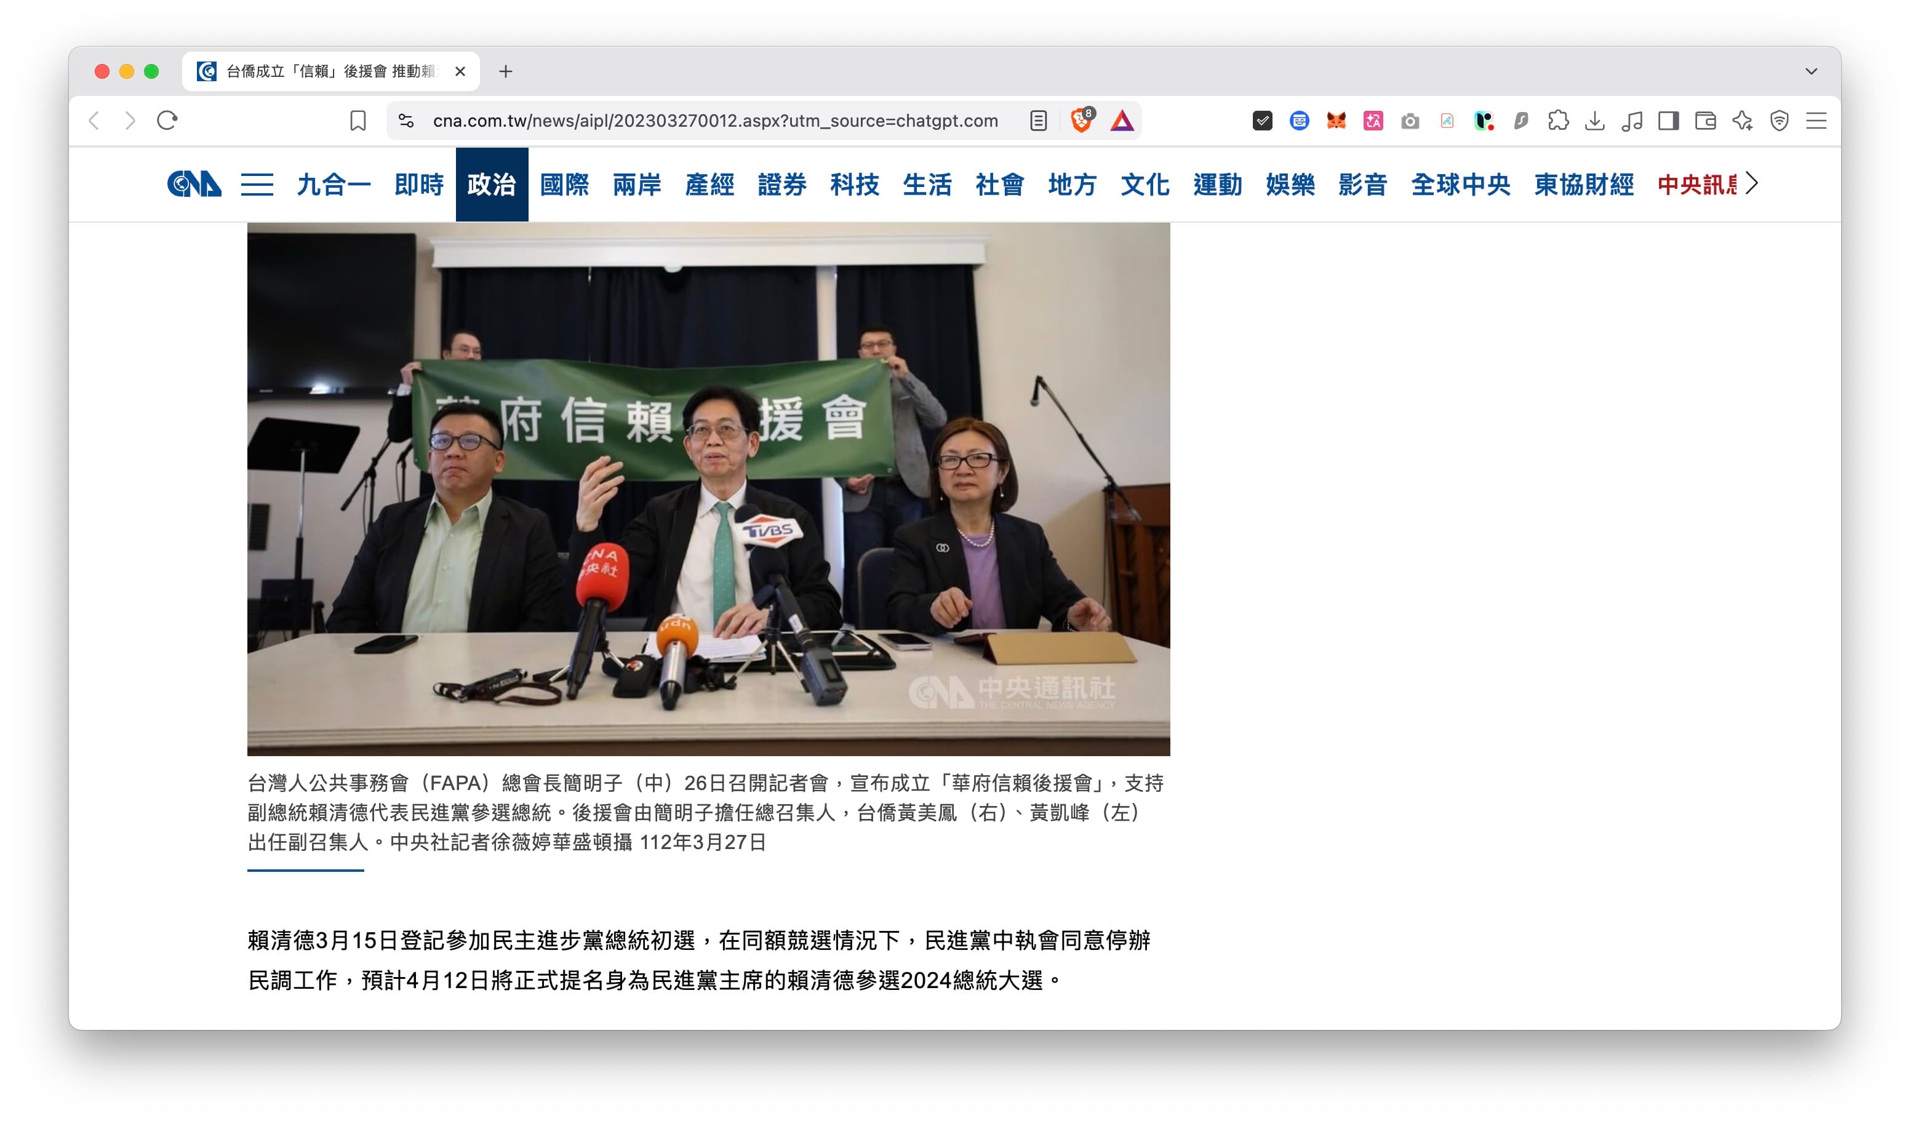Viewport: 1910px width, 1121px height.
Task: Click the camera screenshot extension icon
Action: [x=1410, y=121]
